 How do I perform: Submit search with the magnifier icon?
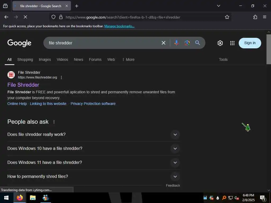click(x=197, y=43)
